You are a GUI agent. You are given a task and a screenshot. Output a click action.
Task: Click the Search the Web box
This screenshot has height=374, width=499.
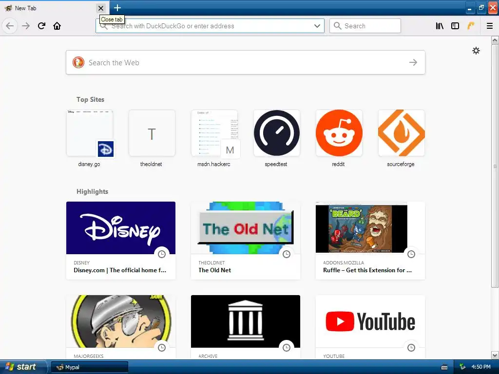click(x=246, y=62)
